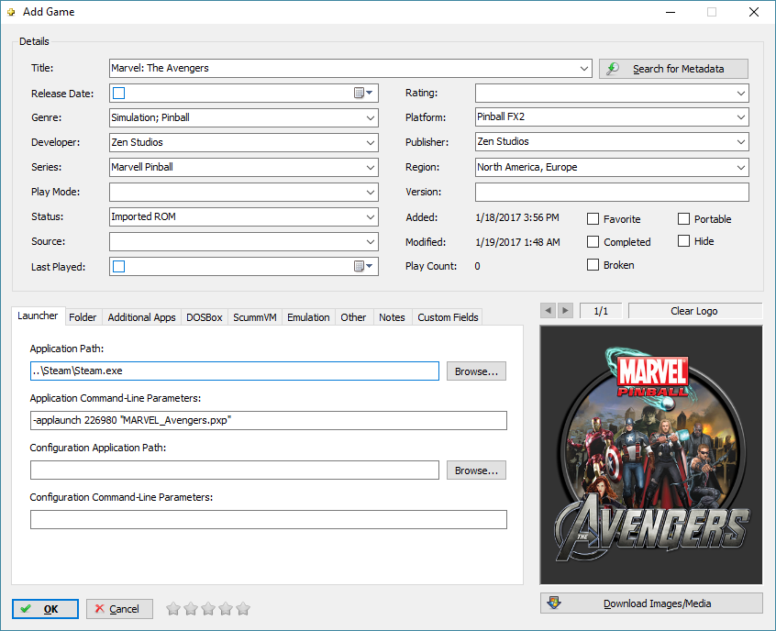Image resolution: width=776 pixels, height=631 pixels.
Task: Click the Version text field
Action: coord(612,192)
